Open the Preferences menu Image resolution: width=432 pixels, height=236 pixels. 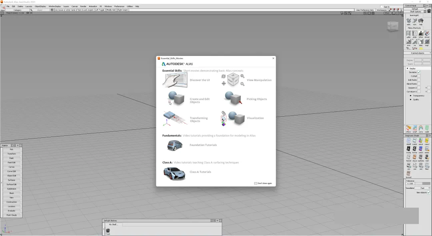119,6
